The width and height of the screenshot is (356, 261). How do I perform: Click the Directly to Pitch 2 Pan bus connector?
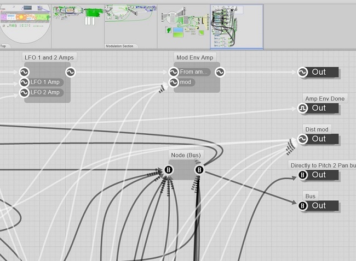tap(302, 175)
